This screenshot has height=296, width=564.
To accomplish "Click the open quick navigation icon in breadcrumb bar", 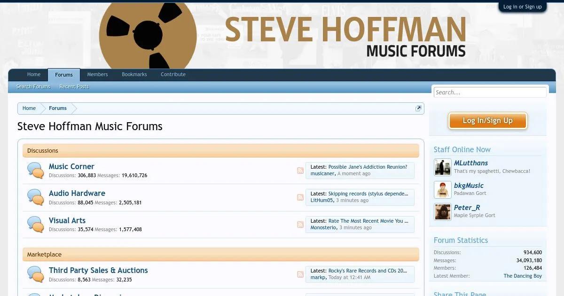I will (418, 109).
